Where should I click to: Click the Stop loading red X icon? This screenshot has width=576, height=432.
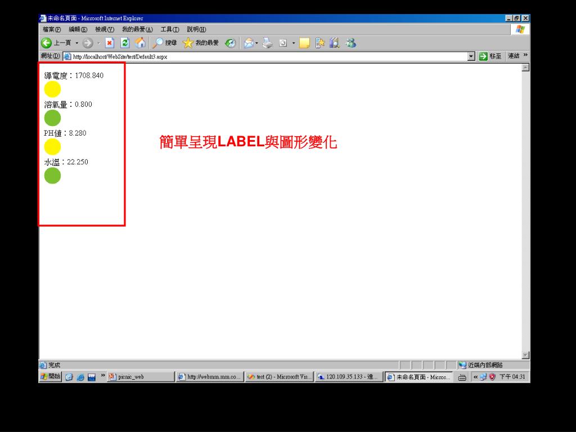pyautogui.click(x=110, y=43)
